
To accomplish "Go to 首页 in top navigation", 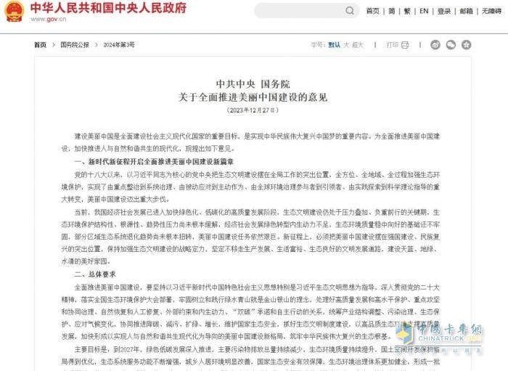I will [x=372, y=12].
